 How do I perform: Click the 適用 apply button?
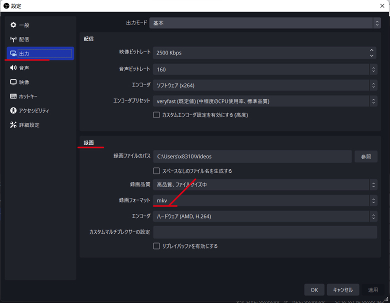[x=373, y=290]
